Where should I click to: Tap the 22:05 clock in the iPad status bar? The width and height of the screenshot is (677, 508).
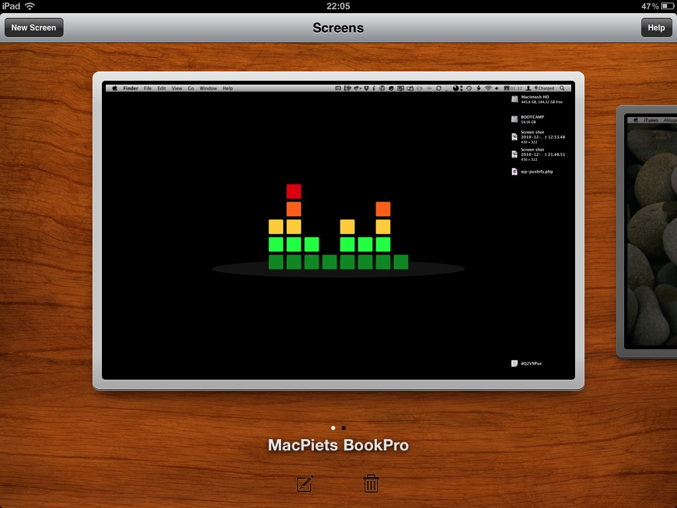(x=338, y=6)
